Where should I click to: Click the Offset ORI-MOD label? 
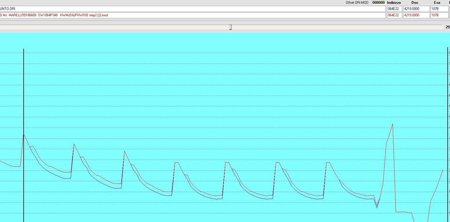point(357,3)
